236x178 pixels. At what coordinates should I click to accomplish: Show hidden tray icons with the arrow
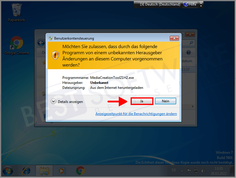pos(182,171)
